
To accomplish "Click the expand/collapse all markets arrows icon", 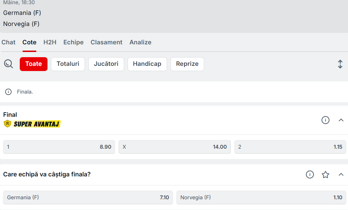I will [340, 64].
